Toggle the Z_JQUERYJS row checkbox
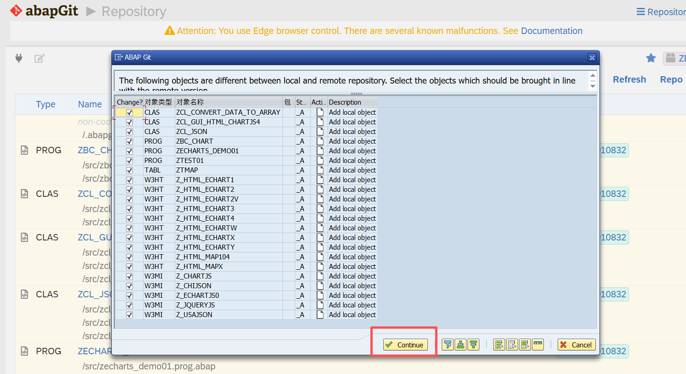This screenshot has height=374, width=686. click(x=129, y=305)
